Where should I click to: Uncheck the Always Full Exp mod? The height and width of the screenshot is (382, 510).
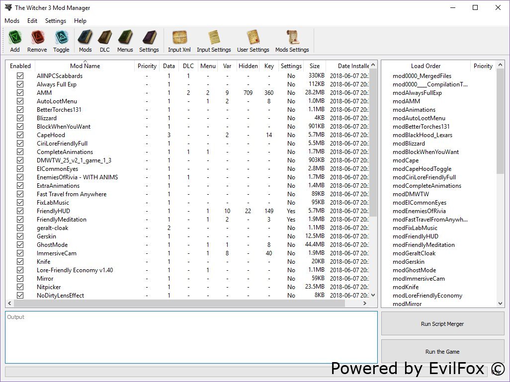pyautogui.click(x=20, y=84)
